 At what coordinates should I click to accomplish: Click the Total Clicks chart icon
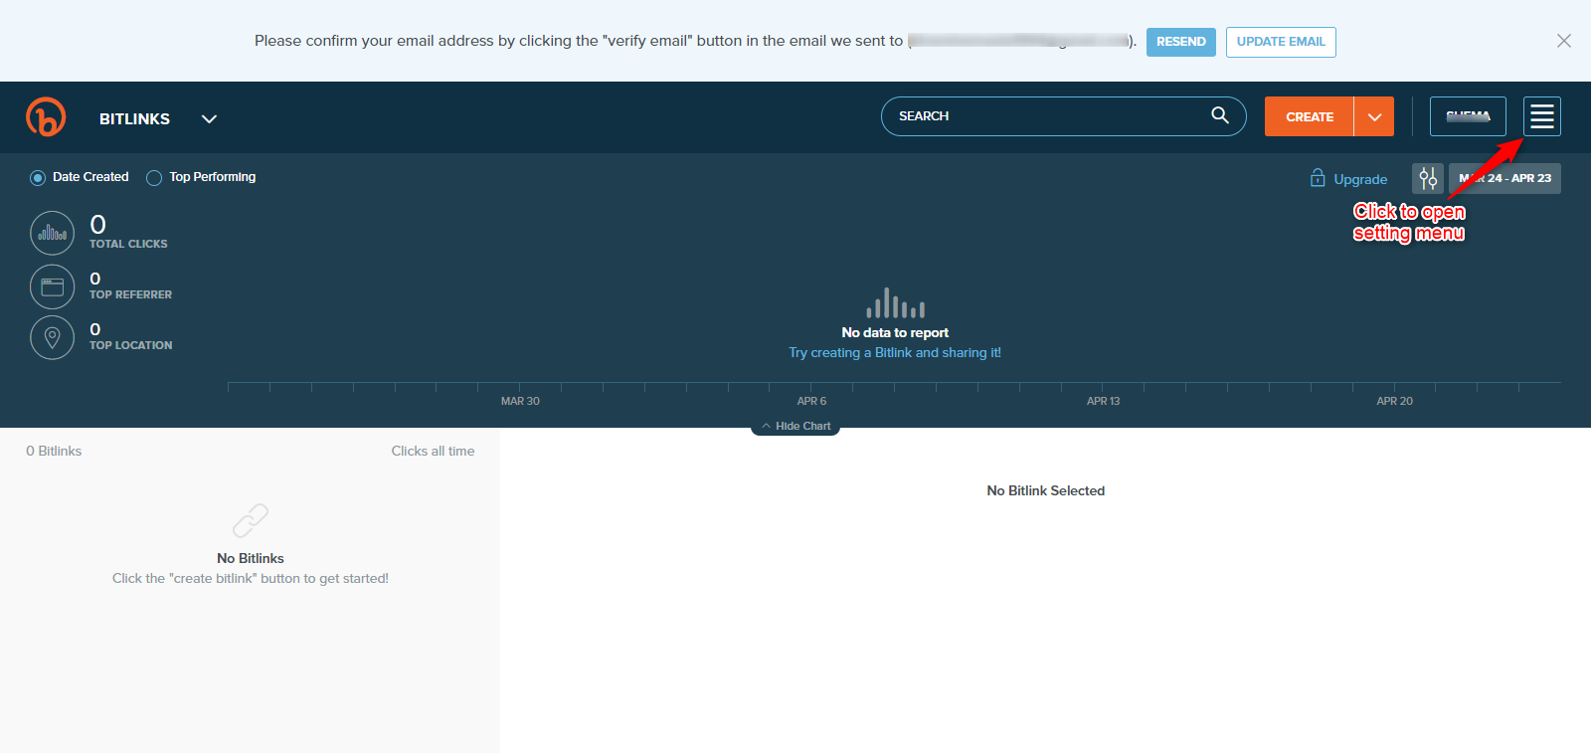click(53, 234)
